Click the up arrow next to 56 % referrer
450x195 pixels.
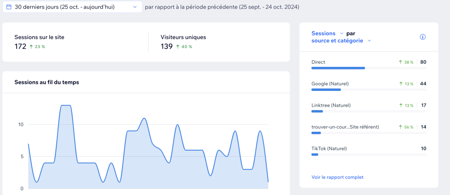click(401, 127)
